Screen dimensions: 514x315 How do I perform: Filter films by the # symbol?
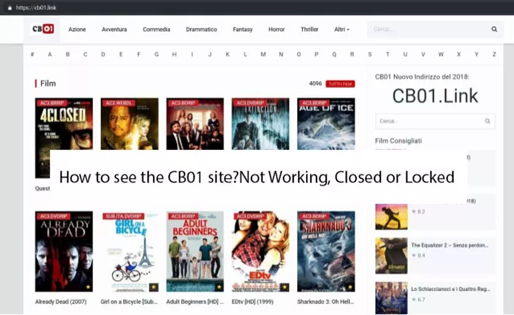32,54
